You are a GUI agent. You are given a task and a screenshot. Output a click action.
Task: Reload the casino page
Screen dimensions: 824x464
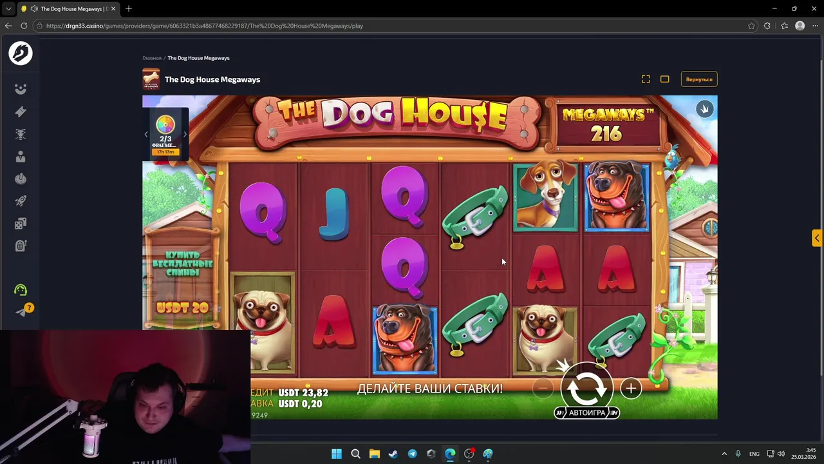coord(24,26)
